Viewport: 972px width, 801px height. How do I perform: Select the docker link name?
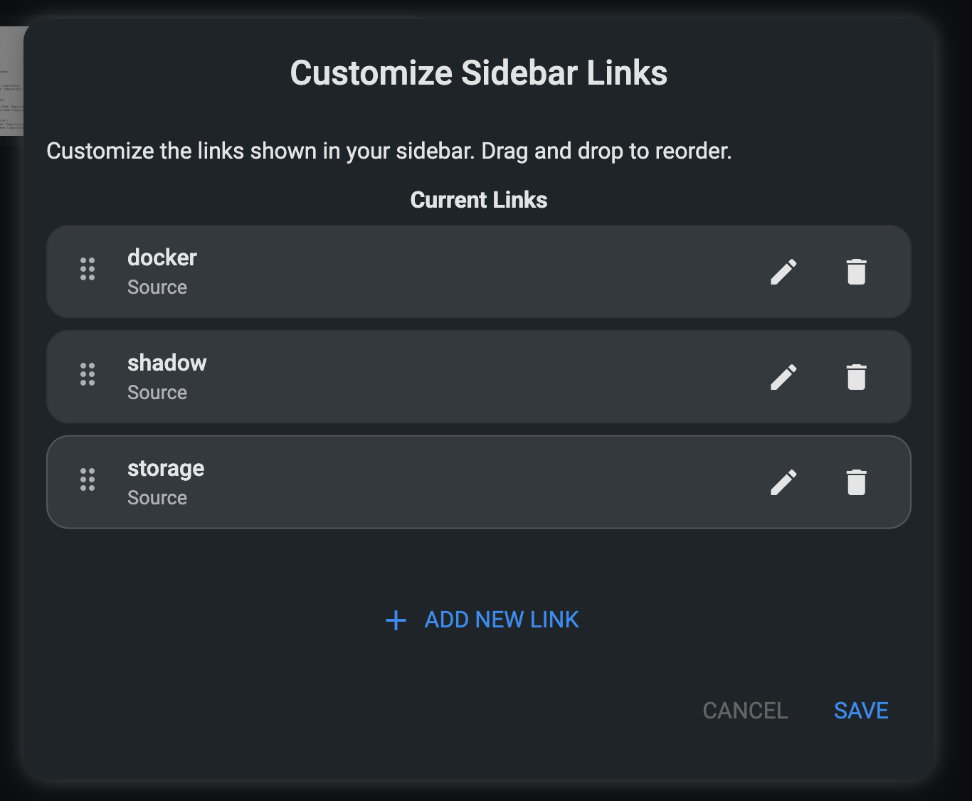tap(162, 258)
